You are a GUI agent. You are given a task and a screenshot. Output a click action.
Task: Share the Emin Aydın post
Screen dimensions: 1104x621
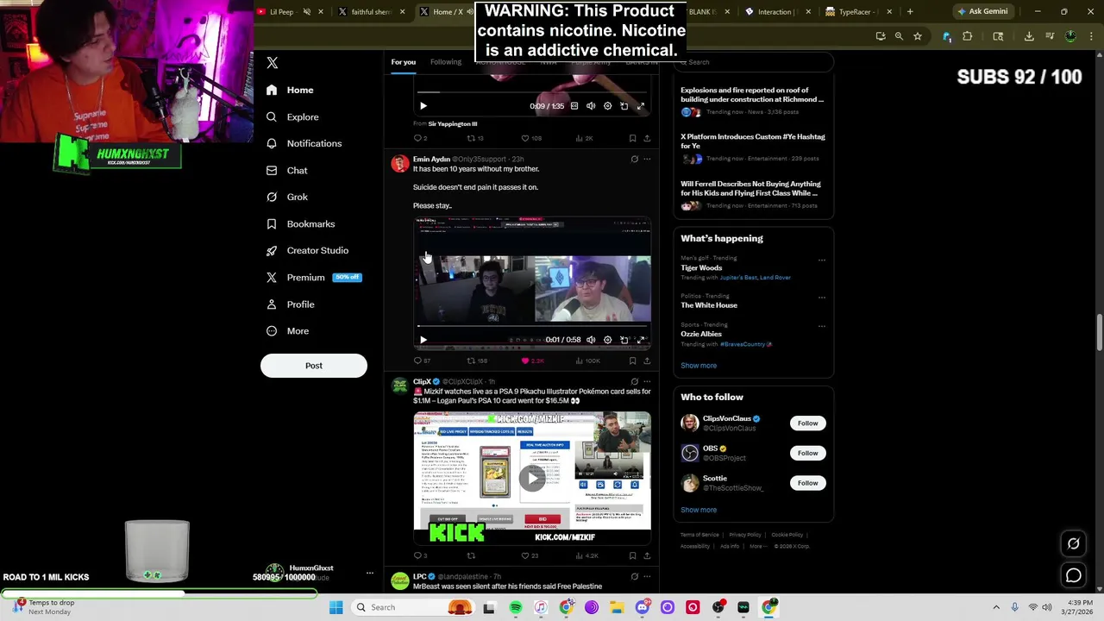(647, 361)
